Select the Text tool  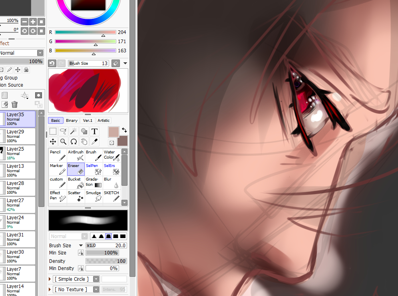point(94,131)
